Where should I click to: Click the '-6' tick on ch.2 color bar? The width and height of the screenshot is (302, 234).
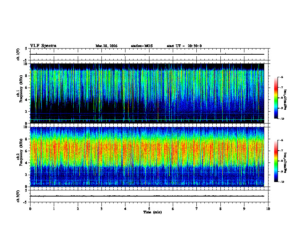point(281,140)
